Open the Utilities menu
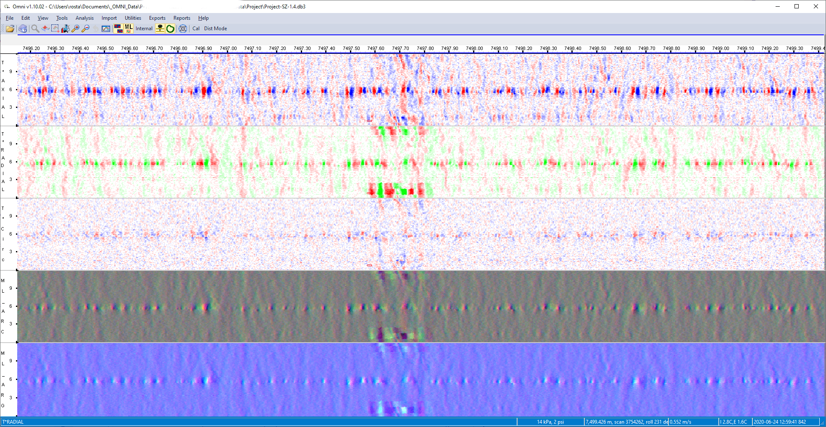The width and height of the screenshot is (826, 427). pos(133,18)
